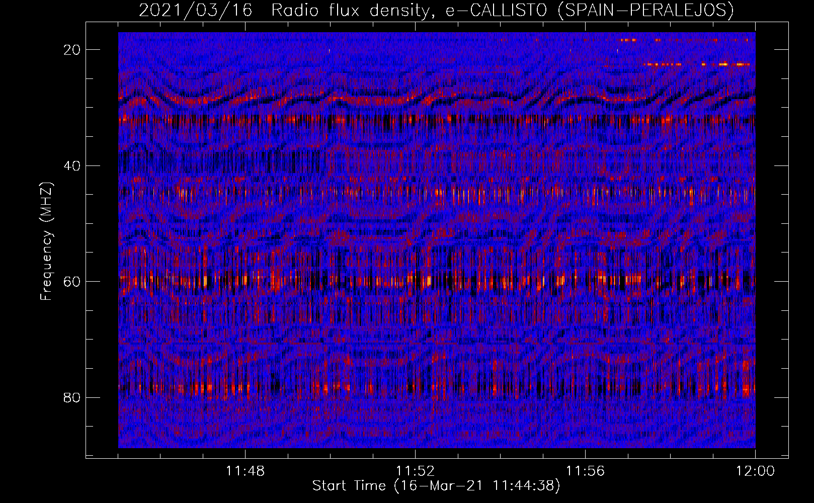Click the 80 frequency tick label
The width and height of the screenshot is (814, 503).
click(72, 398)
